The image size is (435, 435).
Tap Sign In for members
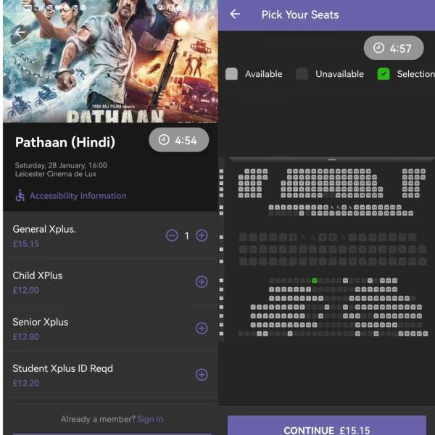(150, 419)
